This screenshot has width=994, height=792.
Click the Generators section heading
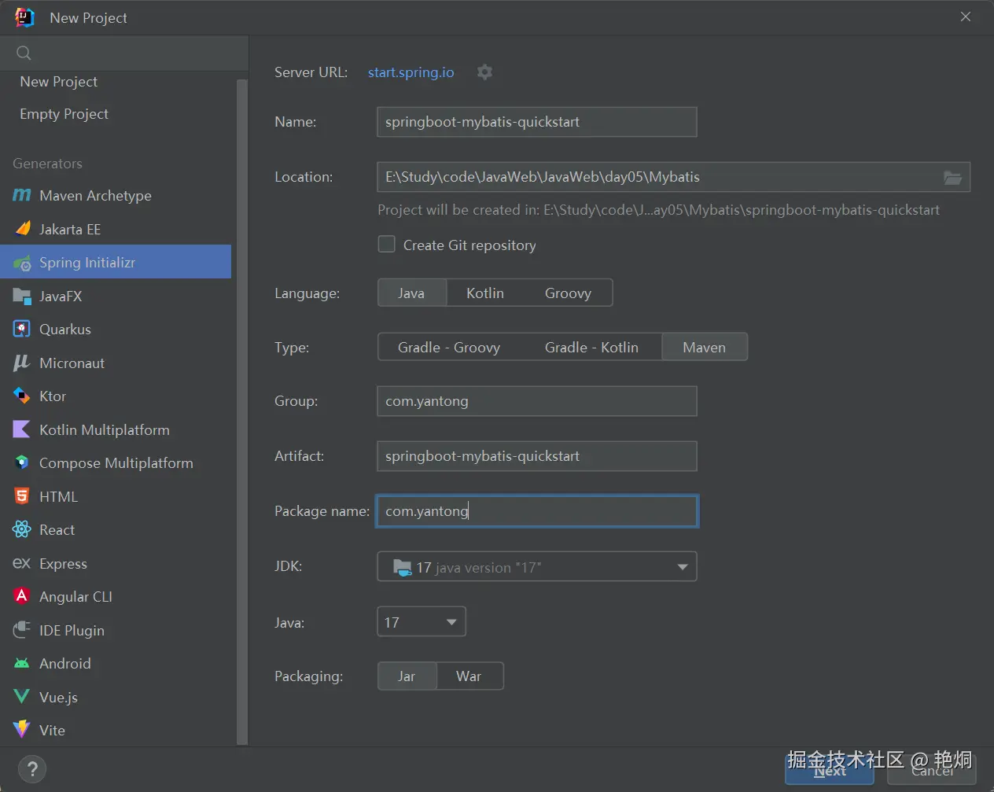coord(47,164)
